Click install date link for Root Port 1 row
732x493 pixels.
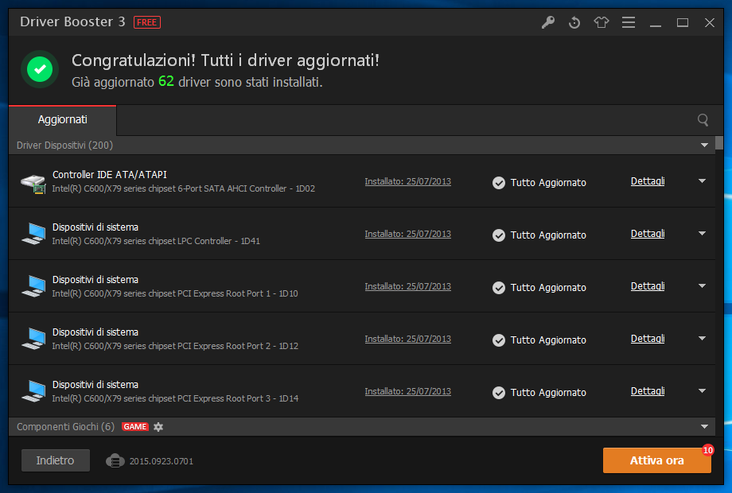408,286
